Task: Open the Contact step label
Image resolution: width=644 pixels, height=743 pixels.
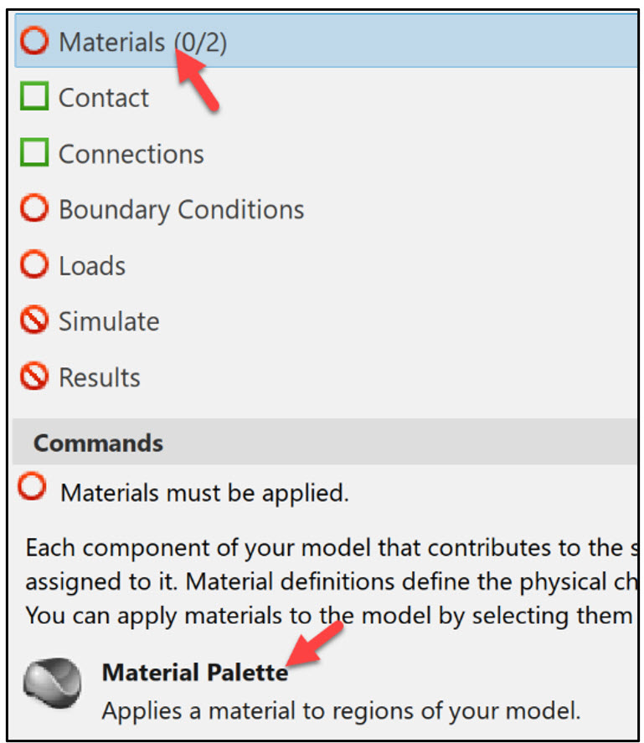Action: tap(104, 98)
